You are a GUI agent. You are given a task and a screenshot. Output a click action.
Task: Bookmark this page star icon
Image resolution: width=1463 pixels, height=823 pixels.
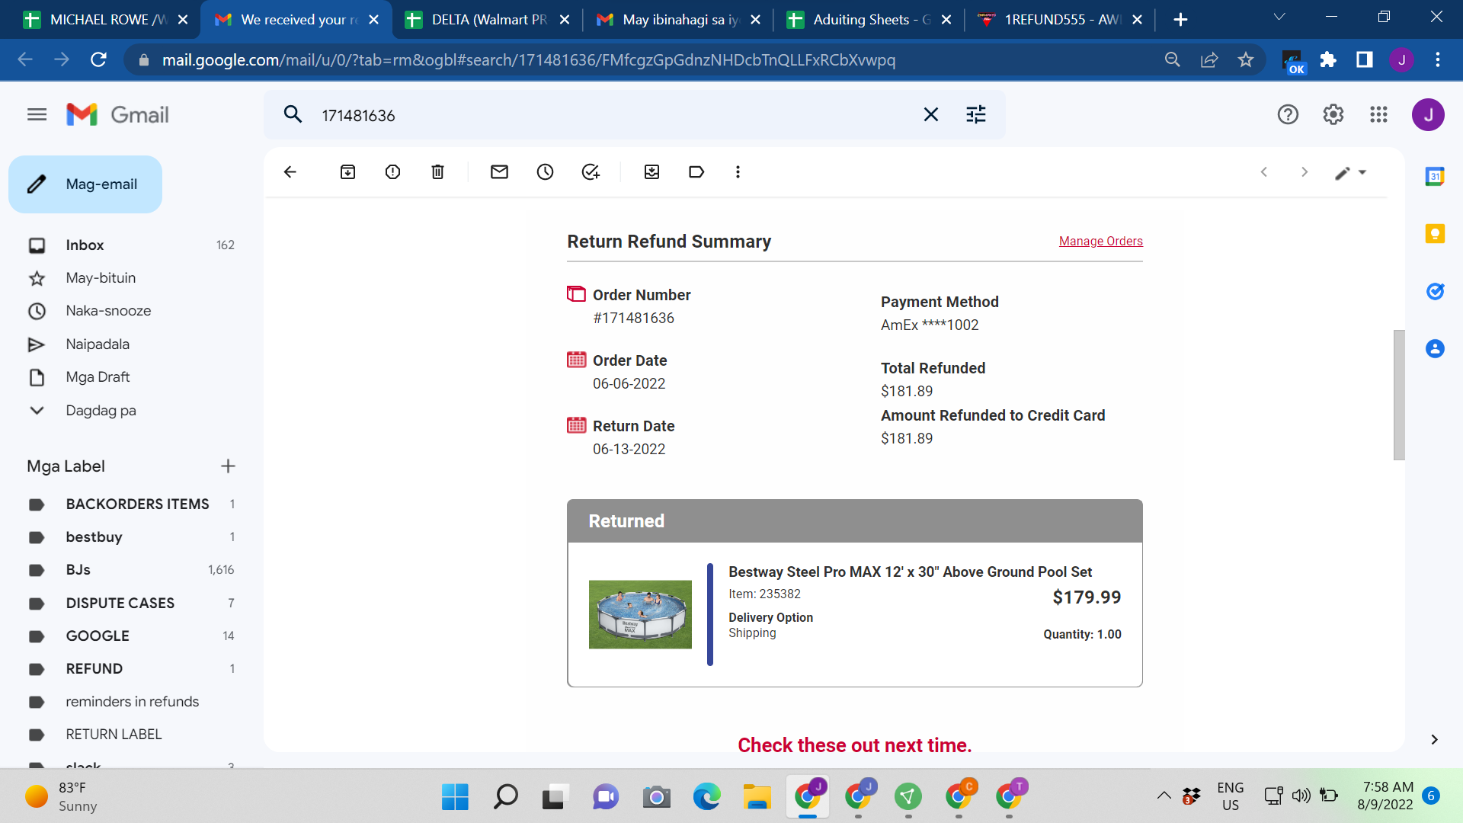tap(1246, 59)
